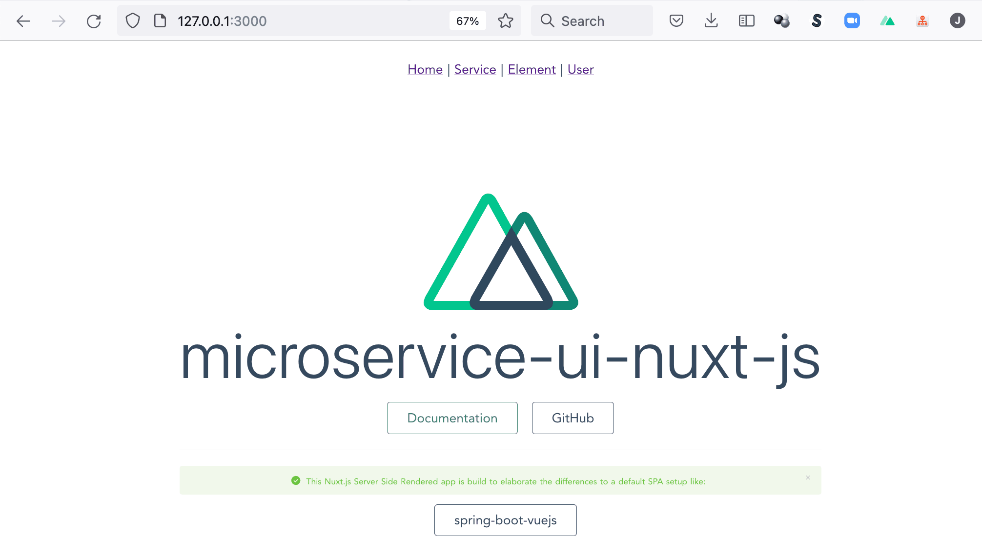
Task: Open the Zoom extension icon
Action: click(852, 21)
